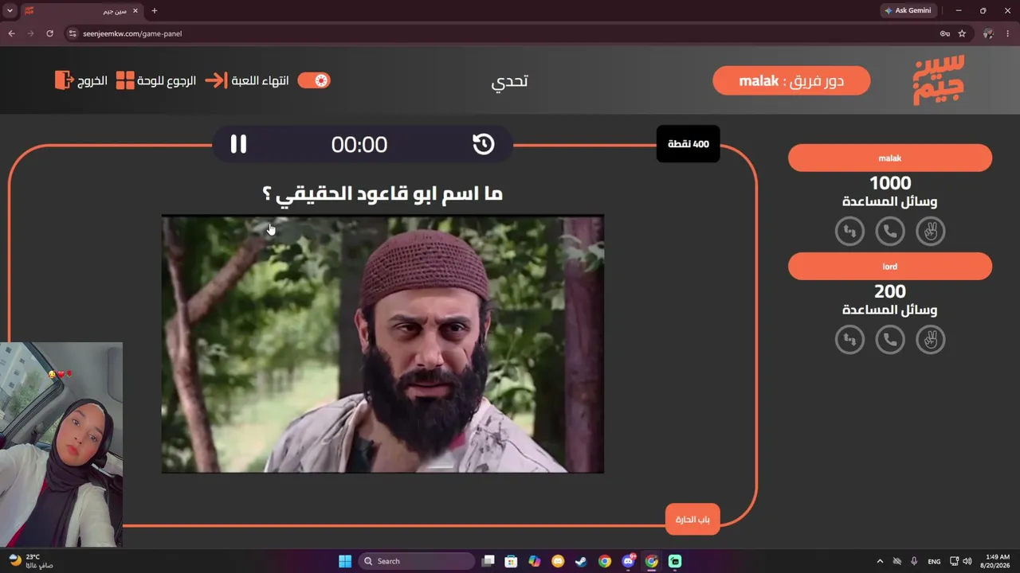Open the Windows Start menu
This screenshot has width=1020, height=573.
tap(345, 561)
